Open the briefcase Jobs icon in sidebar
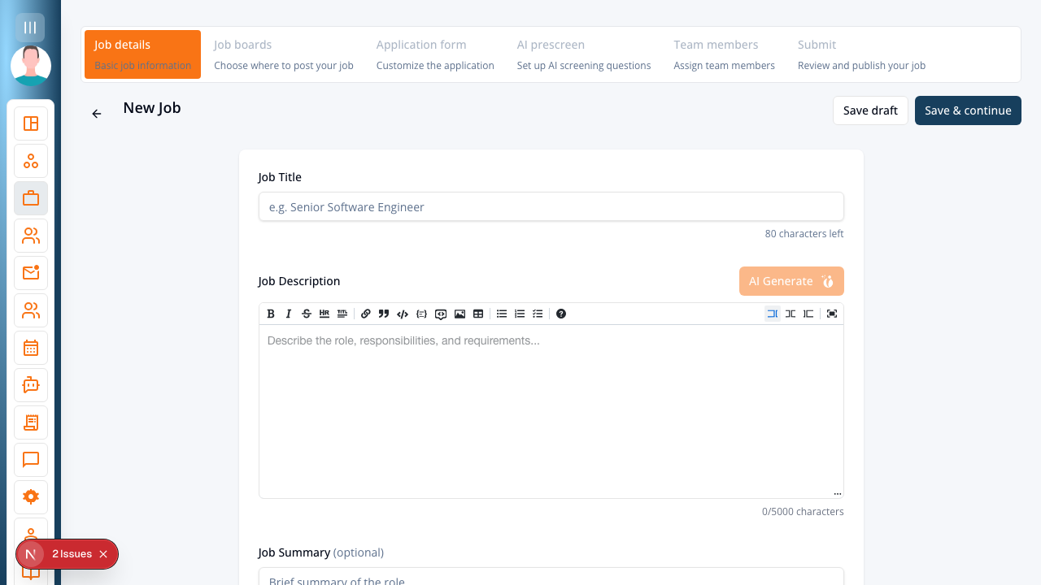1041x585 pixels. (x=31, y=198)
